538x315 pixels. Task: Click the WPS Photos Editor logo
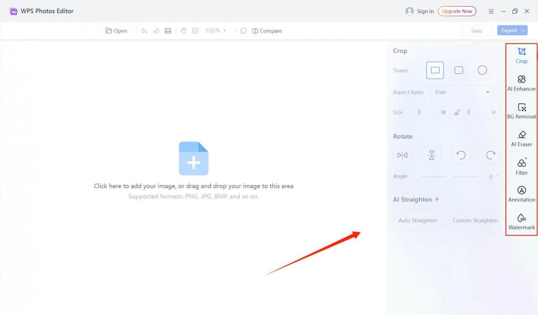click(14, 11)
